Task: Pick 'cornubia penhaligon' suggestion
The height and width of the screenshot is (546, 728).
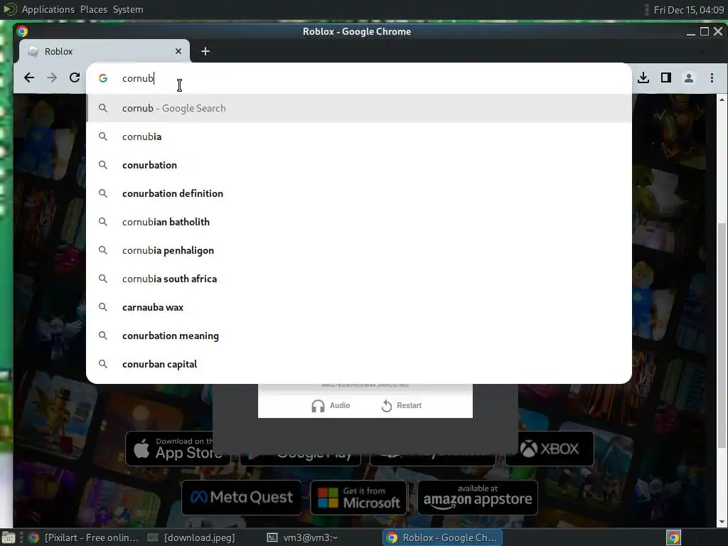Action: 358,250
